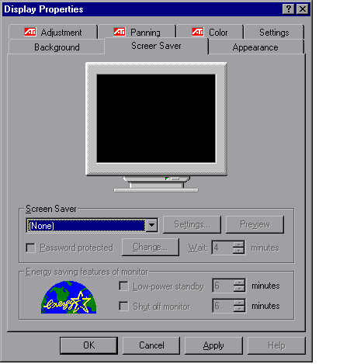Click the Low-power standby minutes field
364x364 pixels.
(223, 286)
